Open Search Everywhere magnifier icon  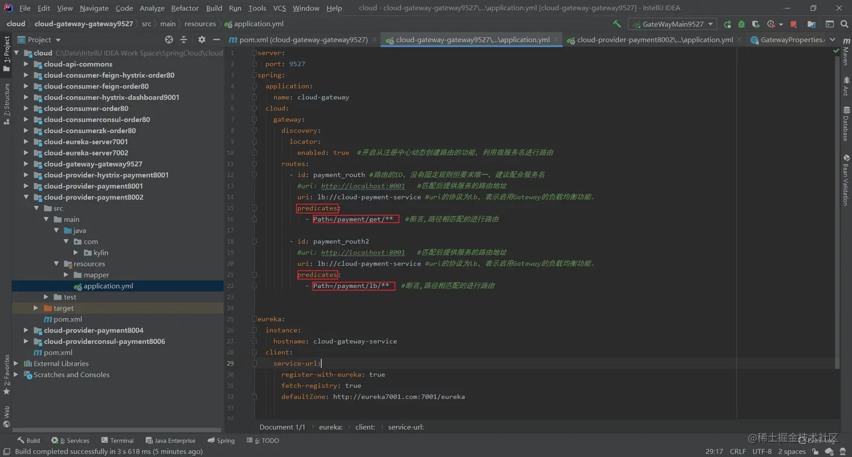click(x=844, y=24)
